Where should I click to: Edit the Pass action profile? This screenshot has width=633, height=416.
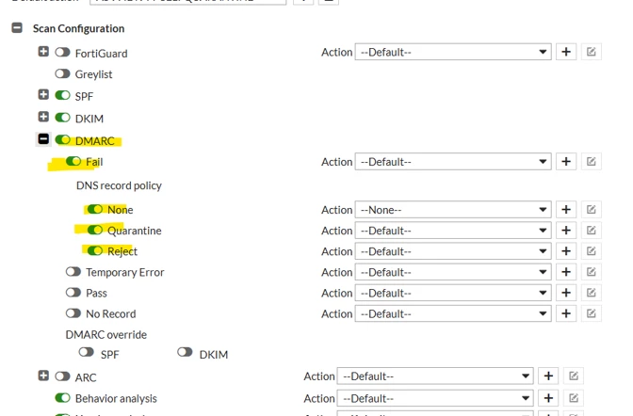(x=592, y=293)
